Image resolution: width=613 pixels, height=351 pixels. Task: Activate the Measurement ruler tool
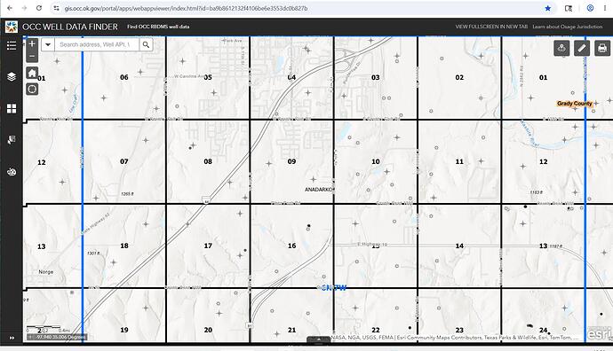pos(582,48)
